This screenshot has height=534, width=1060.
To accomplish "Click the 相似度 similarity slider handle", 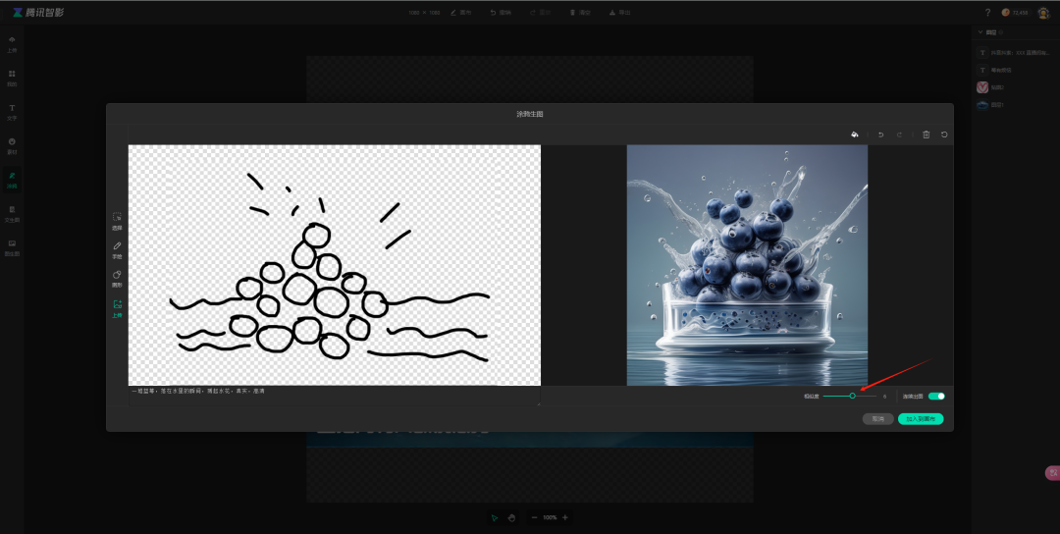I will pyautogui.click(x=852, y=396).
